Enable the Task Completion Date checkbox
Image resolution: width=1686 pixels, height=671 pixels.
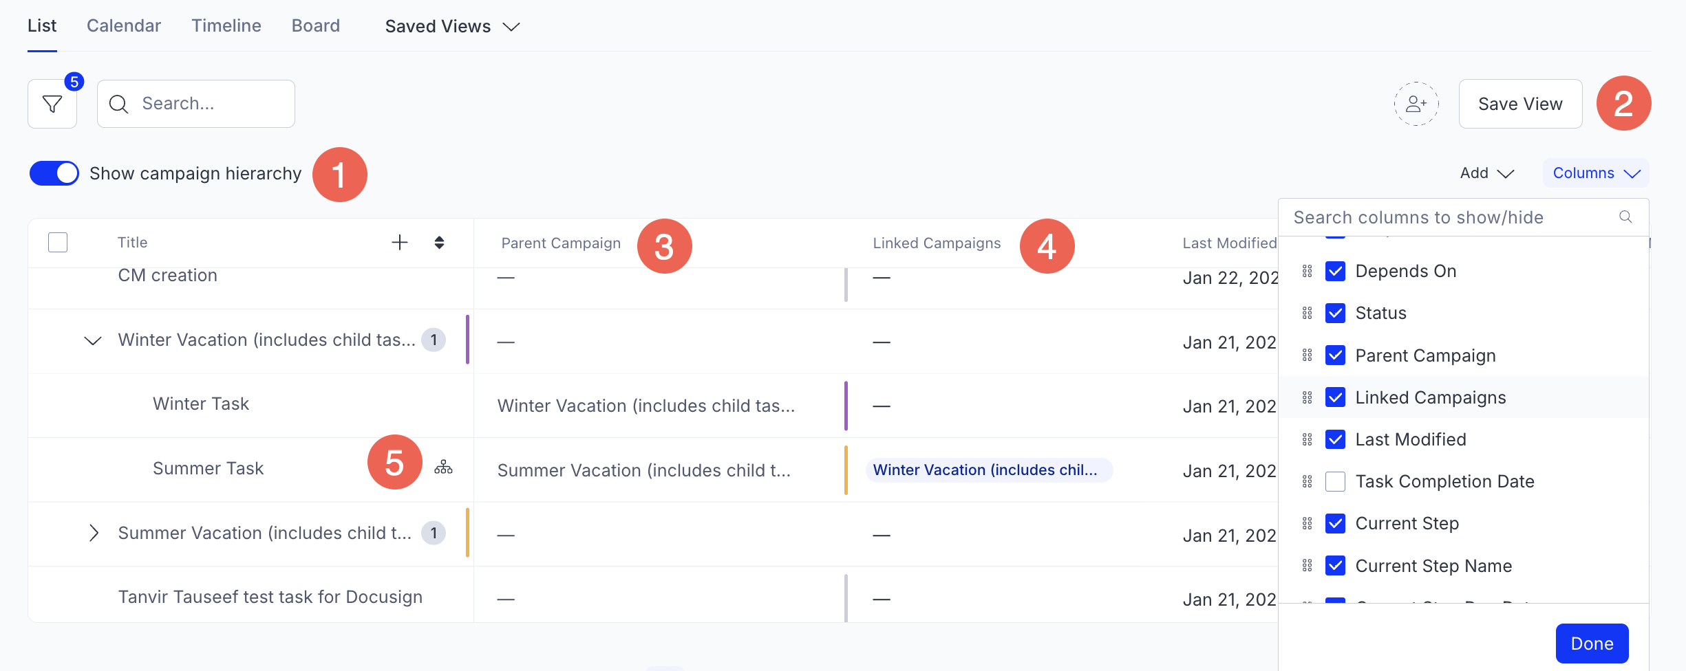[1335, 481]
